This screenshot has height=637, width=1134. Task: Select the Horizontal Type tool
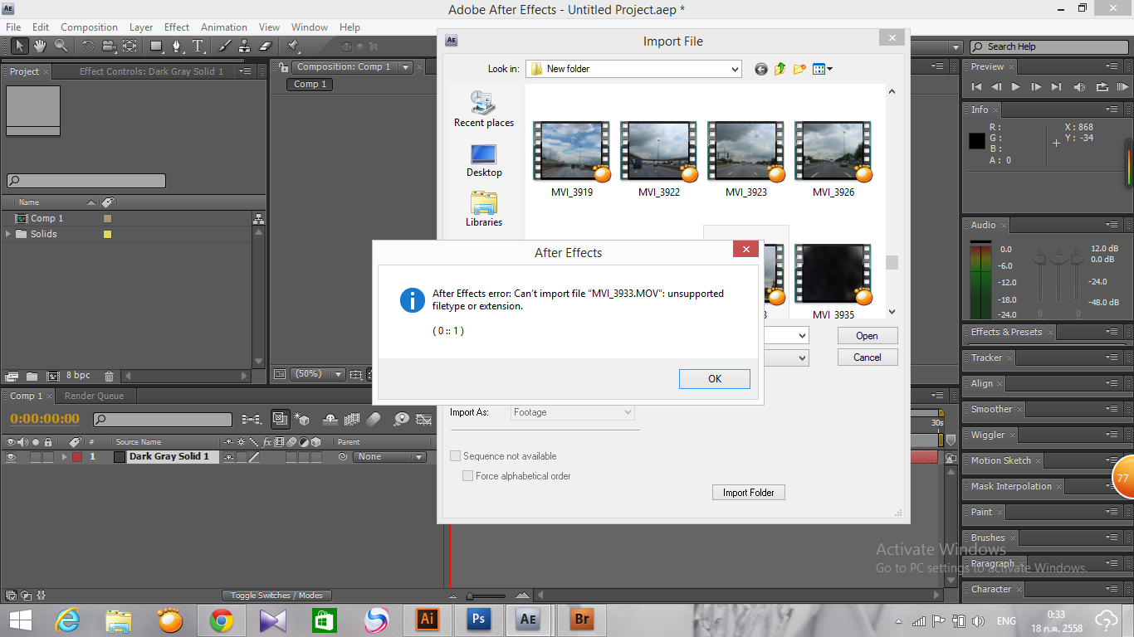click(198, 46)
